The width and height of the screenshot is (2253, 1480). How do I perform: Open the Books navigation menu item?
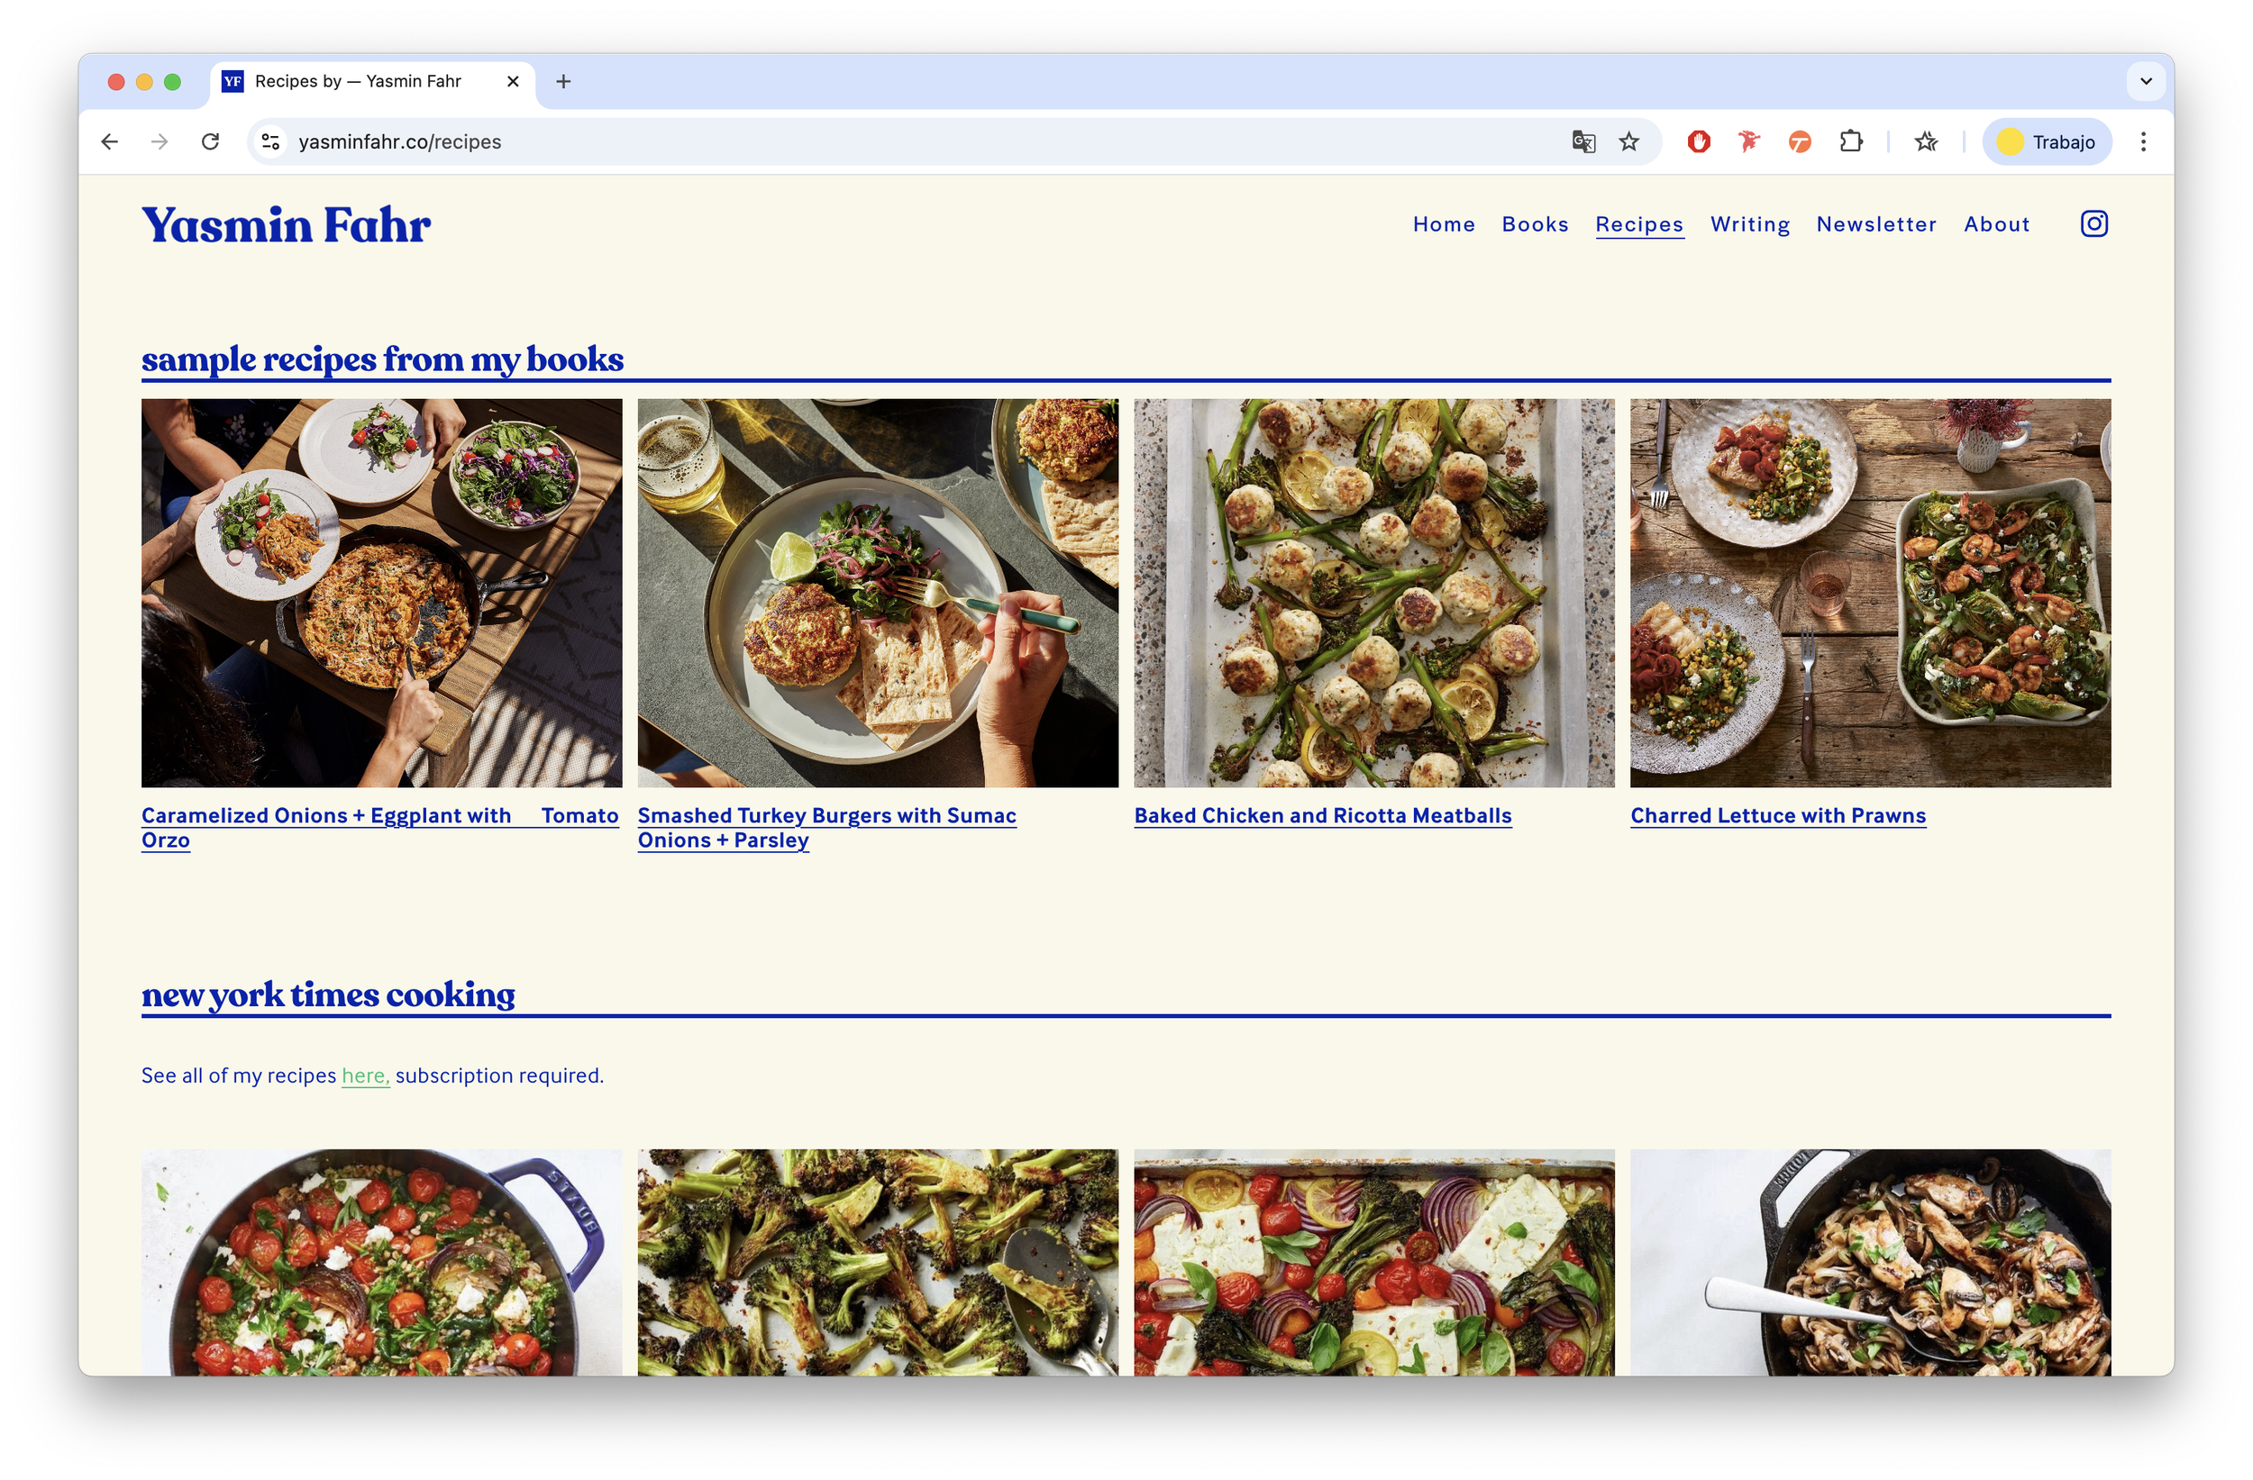pyautogui.click(x=1535, y=224)
